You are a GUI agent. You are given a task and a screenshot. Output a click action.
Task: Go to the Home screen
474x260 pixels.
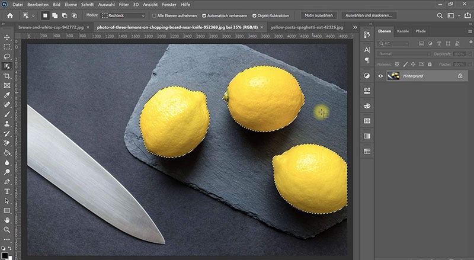[10, 15]
